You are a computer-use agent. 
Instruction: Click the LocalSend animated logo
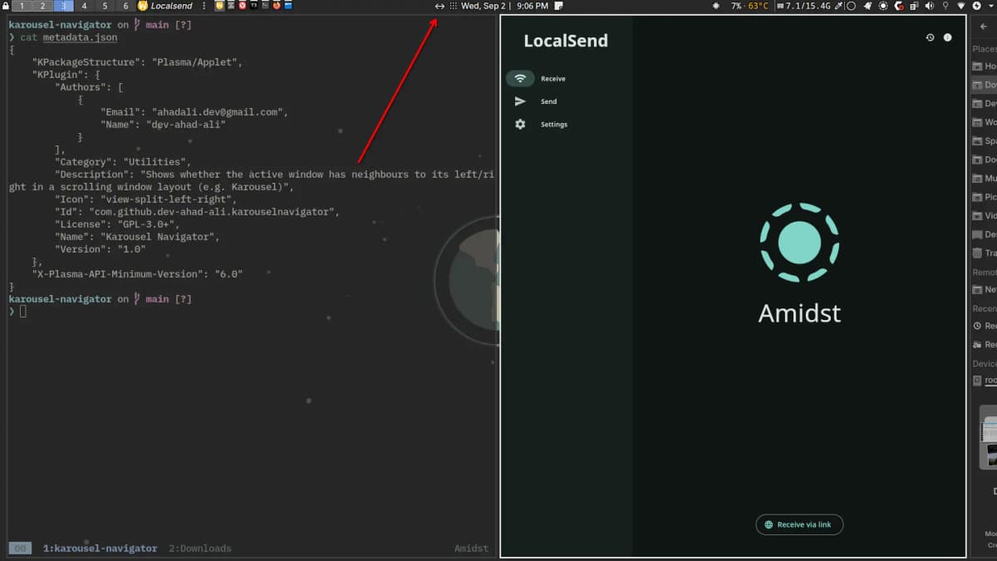[x=799, y=242]
